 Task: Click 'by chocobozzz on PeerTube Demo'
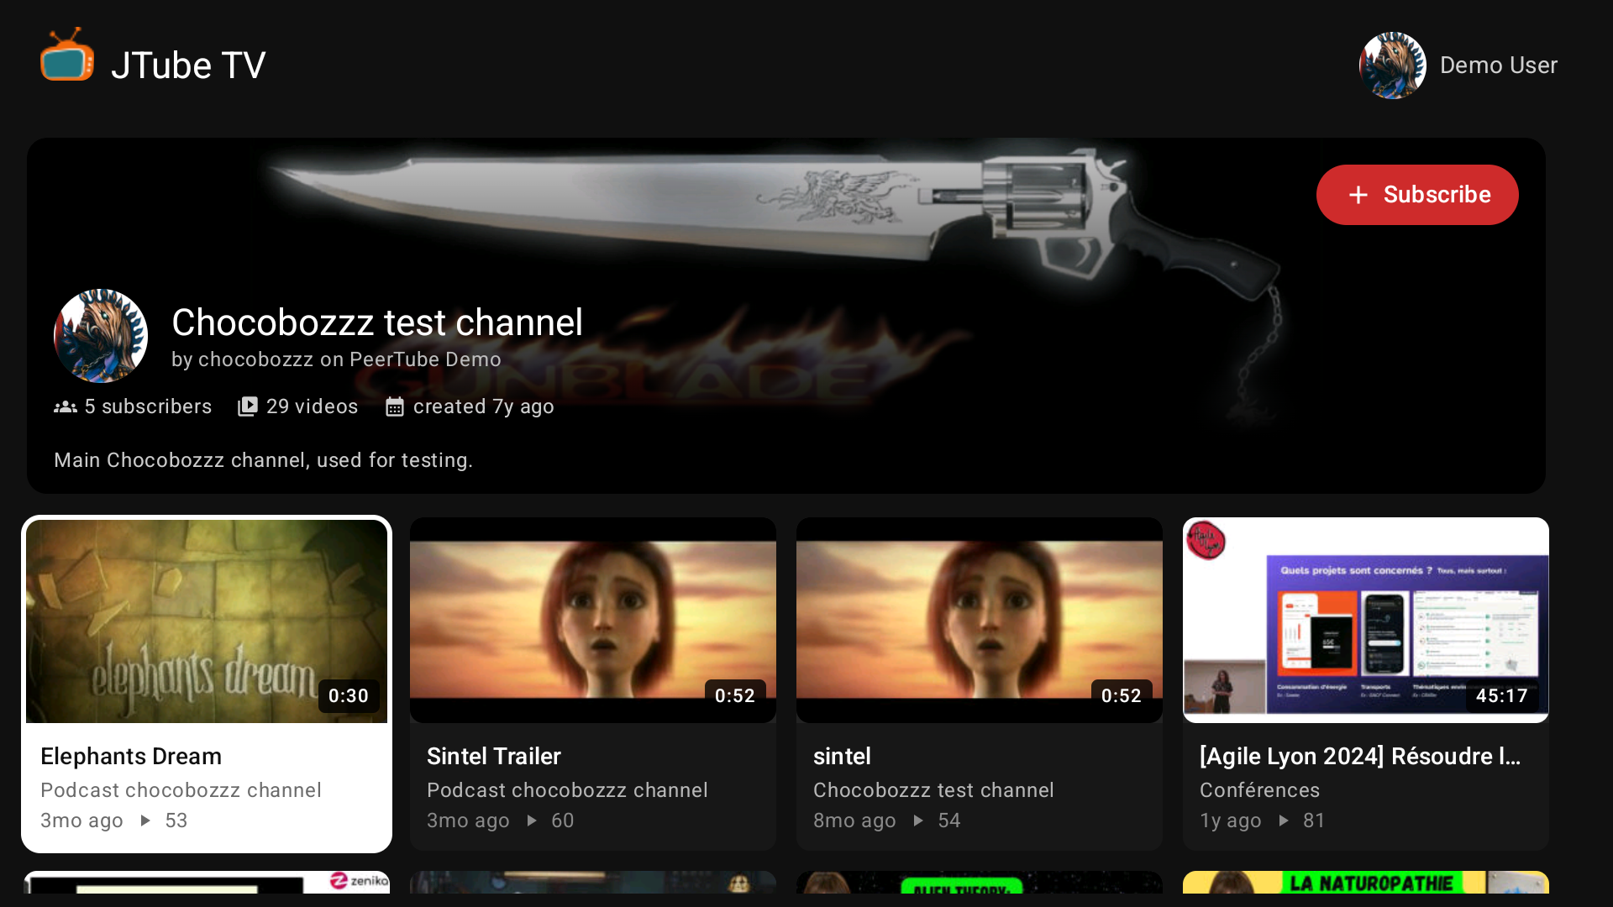coord(336,359)
